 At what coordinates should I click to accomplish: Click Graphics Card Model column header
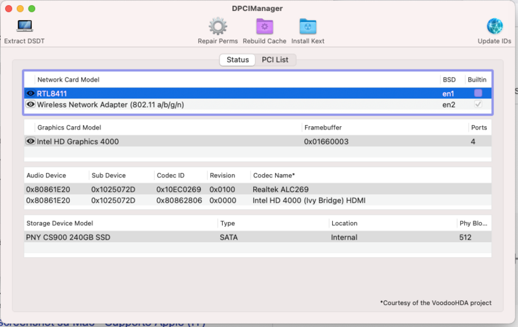69,128
